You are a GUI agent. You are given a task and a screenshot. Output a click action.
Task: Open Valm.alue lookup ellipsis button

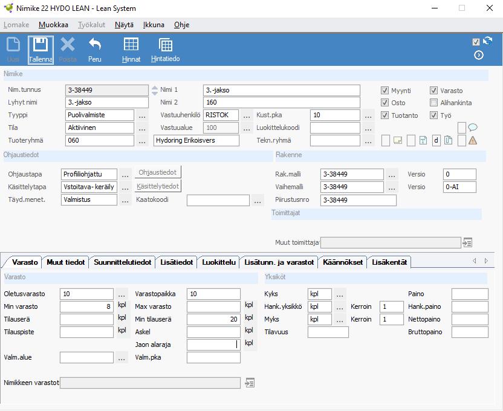tap(122, 358)
